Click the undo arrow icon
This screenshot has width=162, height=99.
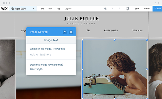[112, 9]
